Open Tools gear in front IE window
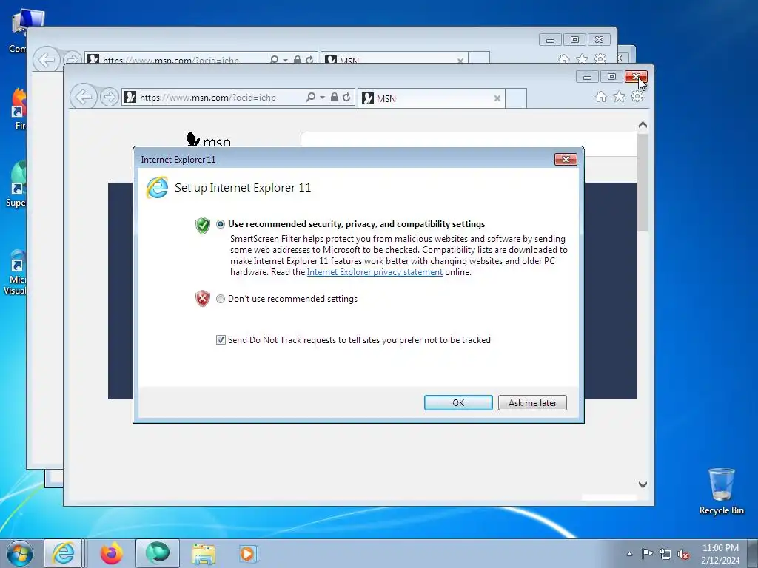 [x=637, y=97]
